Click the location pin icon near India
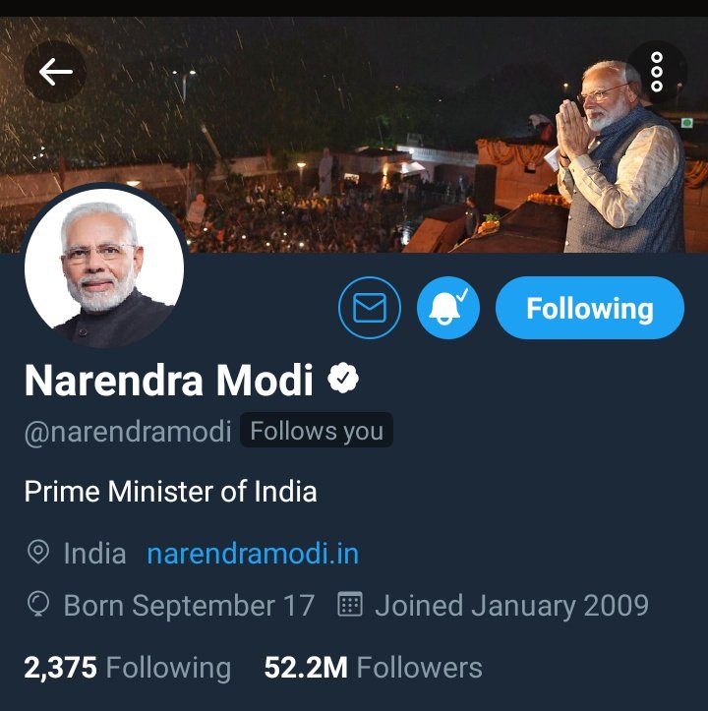Screen dimensions: 708x711 38,553
